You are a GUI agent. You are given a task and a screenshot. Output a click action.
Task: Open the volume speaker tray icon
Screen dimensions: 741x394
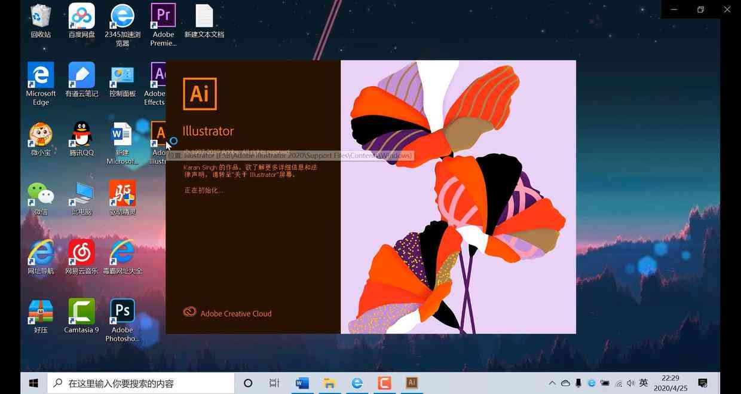pos(630,383)
